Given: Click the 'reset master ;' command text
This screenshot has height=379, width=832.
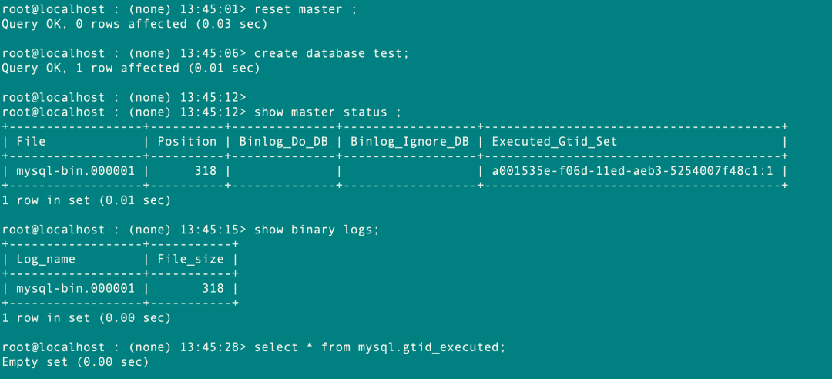Looking at the screenshot, I should 305,9.
